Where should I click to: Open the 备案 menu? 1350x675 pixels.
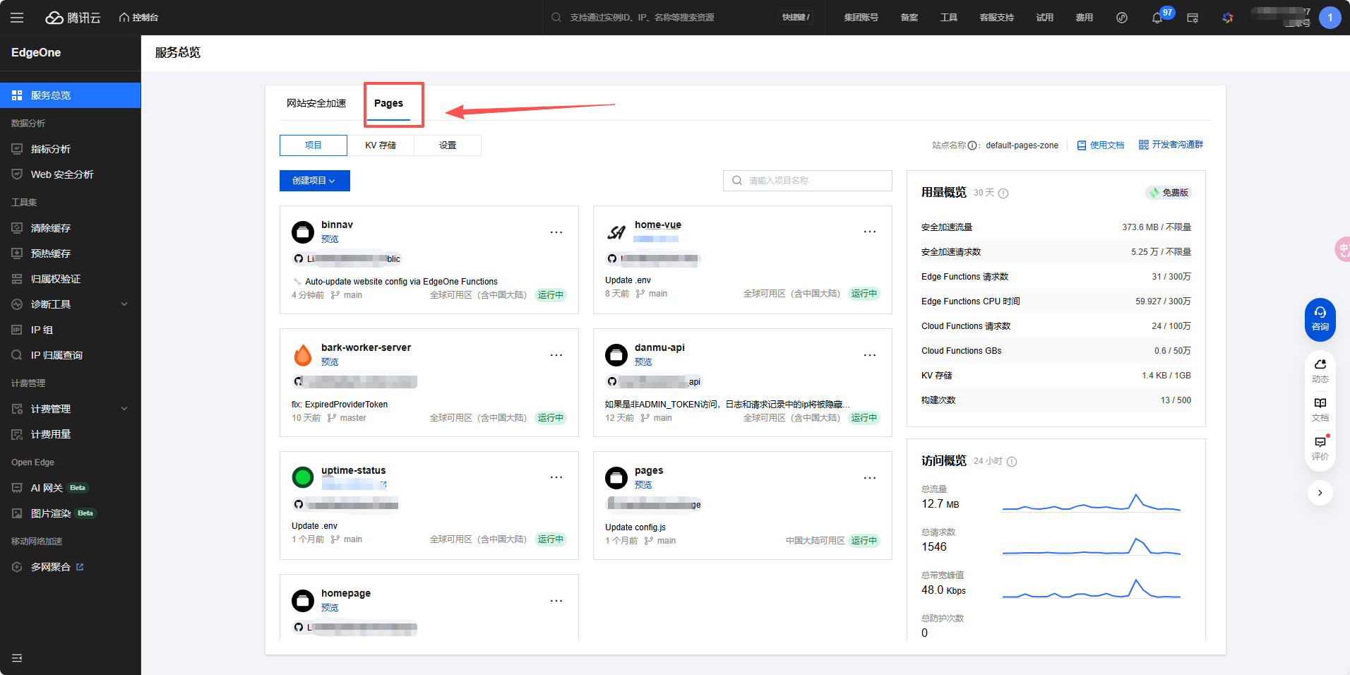coord(909,18)
